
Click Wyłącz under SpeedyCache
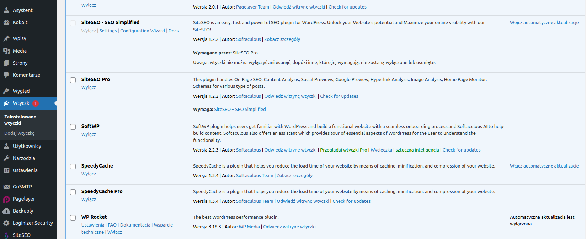(89, 174)
